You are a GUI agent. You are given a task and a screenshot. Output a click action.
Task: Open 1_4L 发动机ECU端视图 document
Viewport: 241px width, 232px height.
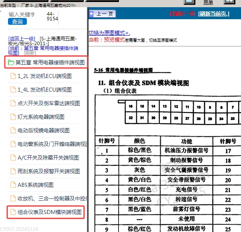pos(44,90)
